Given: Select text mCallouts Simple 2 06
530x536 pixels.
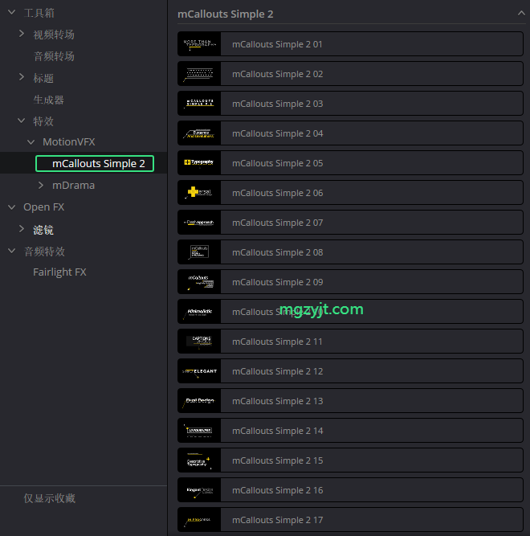Looking at the screenshot, I should [277, 193].
